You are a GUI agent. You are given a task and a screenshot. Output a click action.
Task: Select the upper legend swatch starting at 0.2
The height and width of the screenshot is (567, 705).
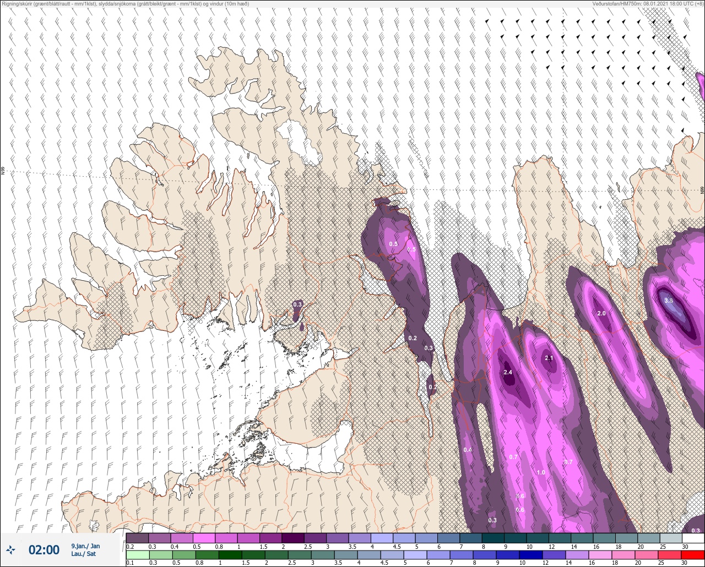[137, 538]
